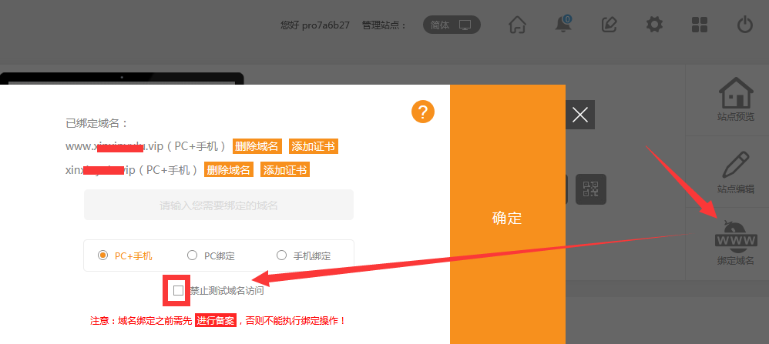Open the four-squares apps grid icon
This screenshot has width=769, height=344.
tap(700, 25)
